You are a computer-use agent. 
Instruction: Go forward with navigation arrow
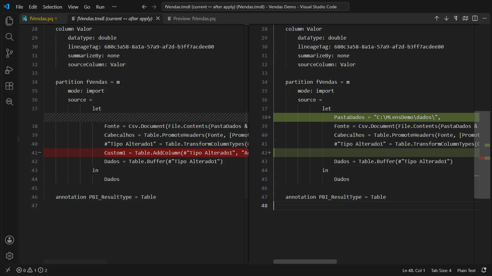tap(154, 7)
